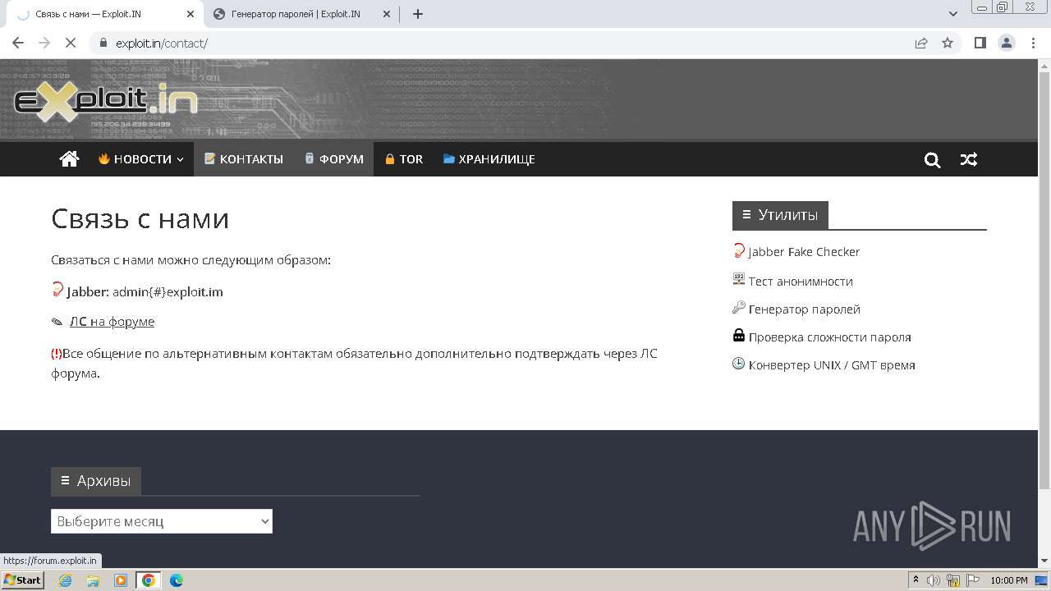Open the Chrome profile avatar
This screenshot has height=591, width=1051.
point(1007,43)
